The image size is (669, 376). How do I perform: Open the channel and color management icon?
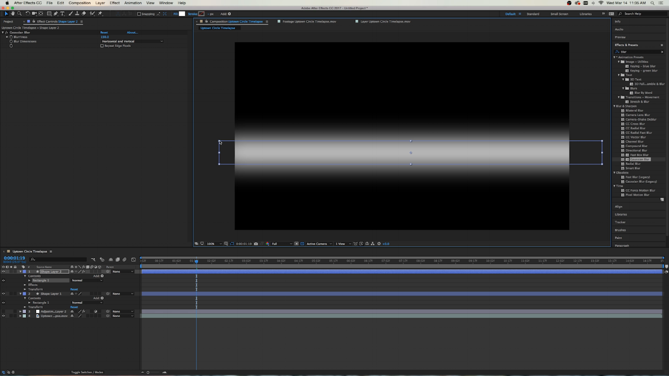click(268, 243)
